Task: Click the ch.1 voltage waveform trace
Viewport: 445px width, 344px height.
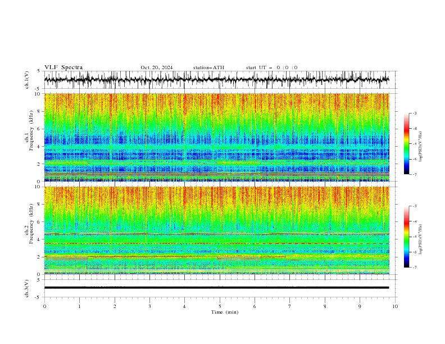Action: tap(216, 80)
